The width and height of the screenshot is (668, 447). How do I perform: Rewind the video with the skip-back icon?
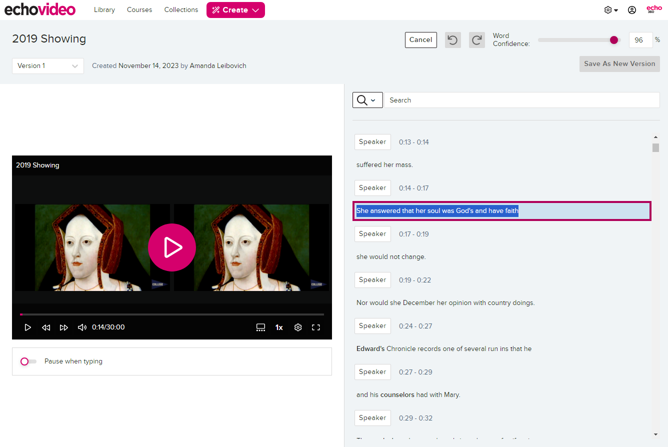point(46,327)
